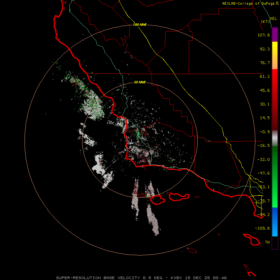280x280 pixels.
Task: Click the KVBX station identifier
Action: tap(176, 278)
